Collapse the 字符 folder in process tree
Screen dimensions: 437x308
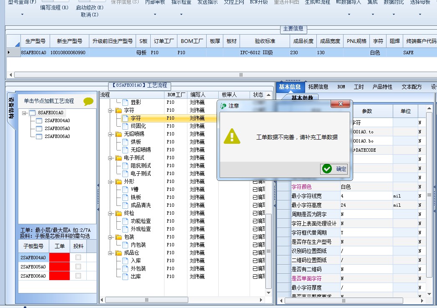coord(110,110)
